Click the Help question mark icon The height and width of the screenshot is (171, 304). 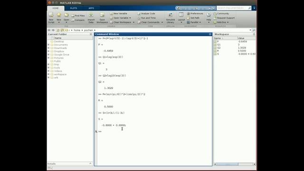tap(209, 15)
